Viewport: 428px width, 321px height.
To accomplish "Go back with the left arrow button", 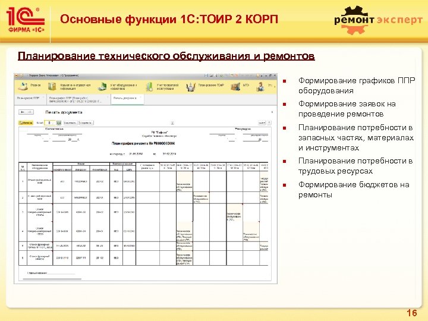I will pyautogui.click(x=23, y=112).
